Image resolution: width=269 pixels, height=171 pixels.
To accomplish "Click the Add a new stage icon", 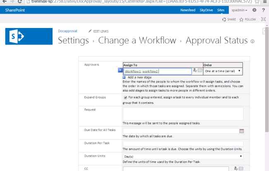I will (x=124, y=77).
